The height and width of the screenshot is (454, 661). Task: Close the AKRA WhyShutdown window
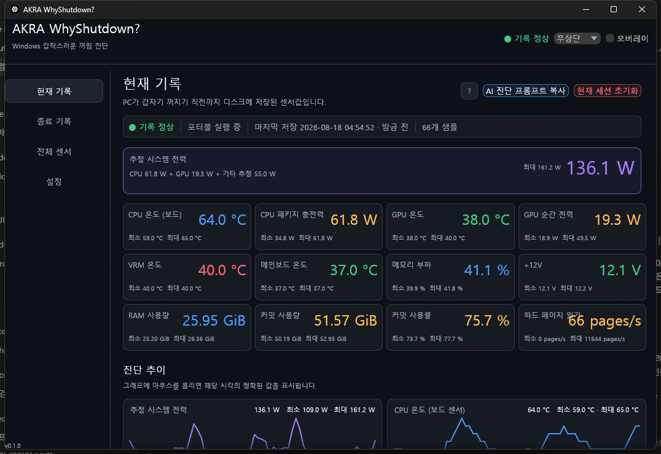[x=642, y=9]
